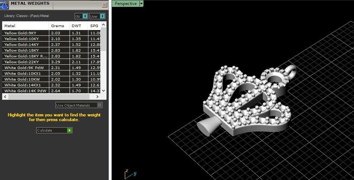Click the 2.37 grams value
354x180 pixels.
pyautogui.click(x=55, y=44)
